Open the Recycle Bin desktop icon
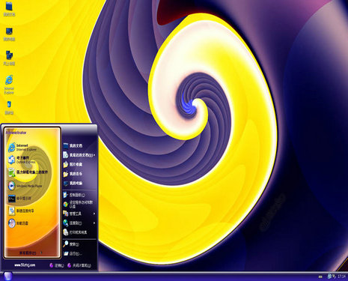Image resolution: width=348 pixels, height=281 pixels. coord(9,107)
